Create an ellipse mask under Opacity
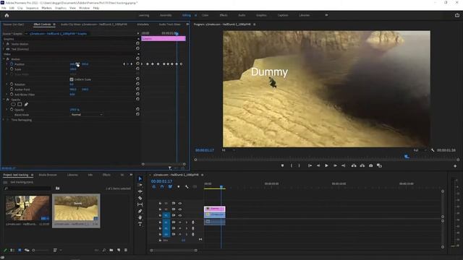This screenshot has height=260, width=463. click(13, 104)
